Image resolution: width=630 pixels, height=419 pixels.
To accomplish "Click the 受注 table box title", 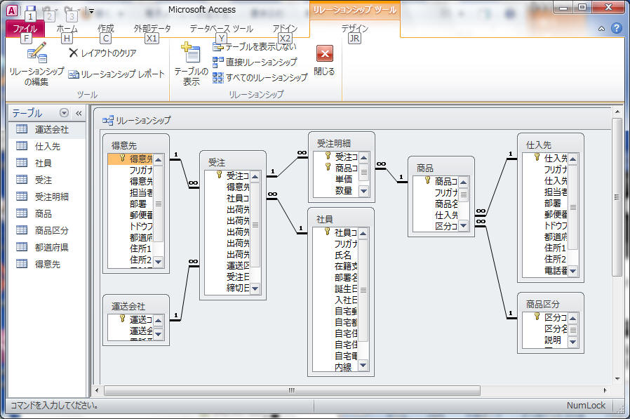I will click(x=217, y=162).
